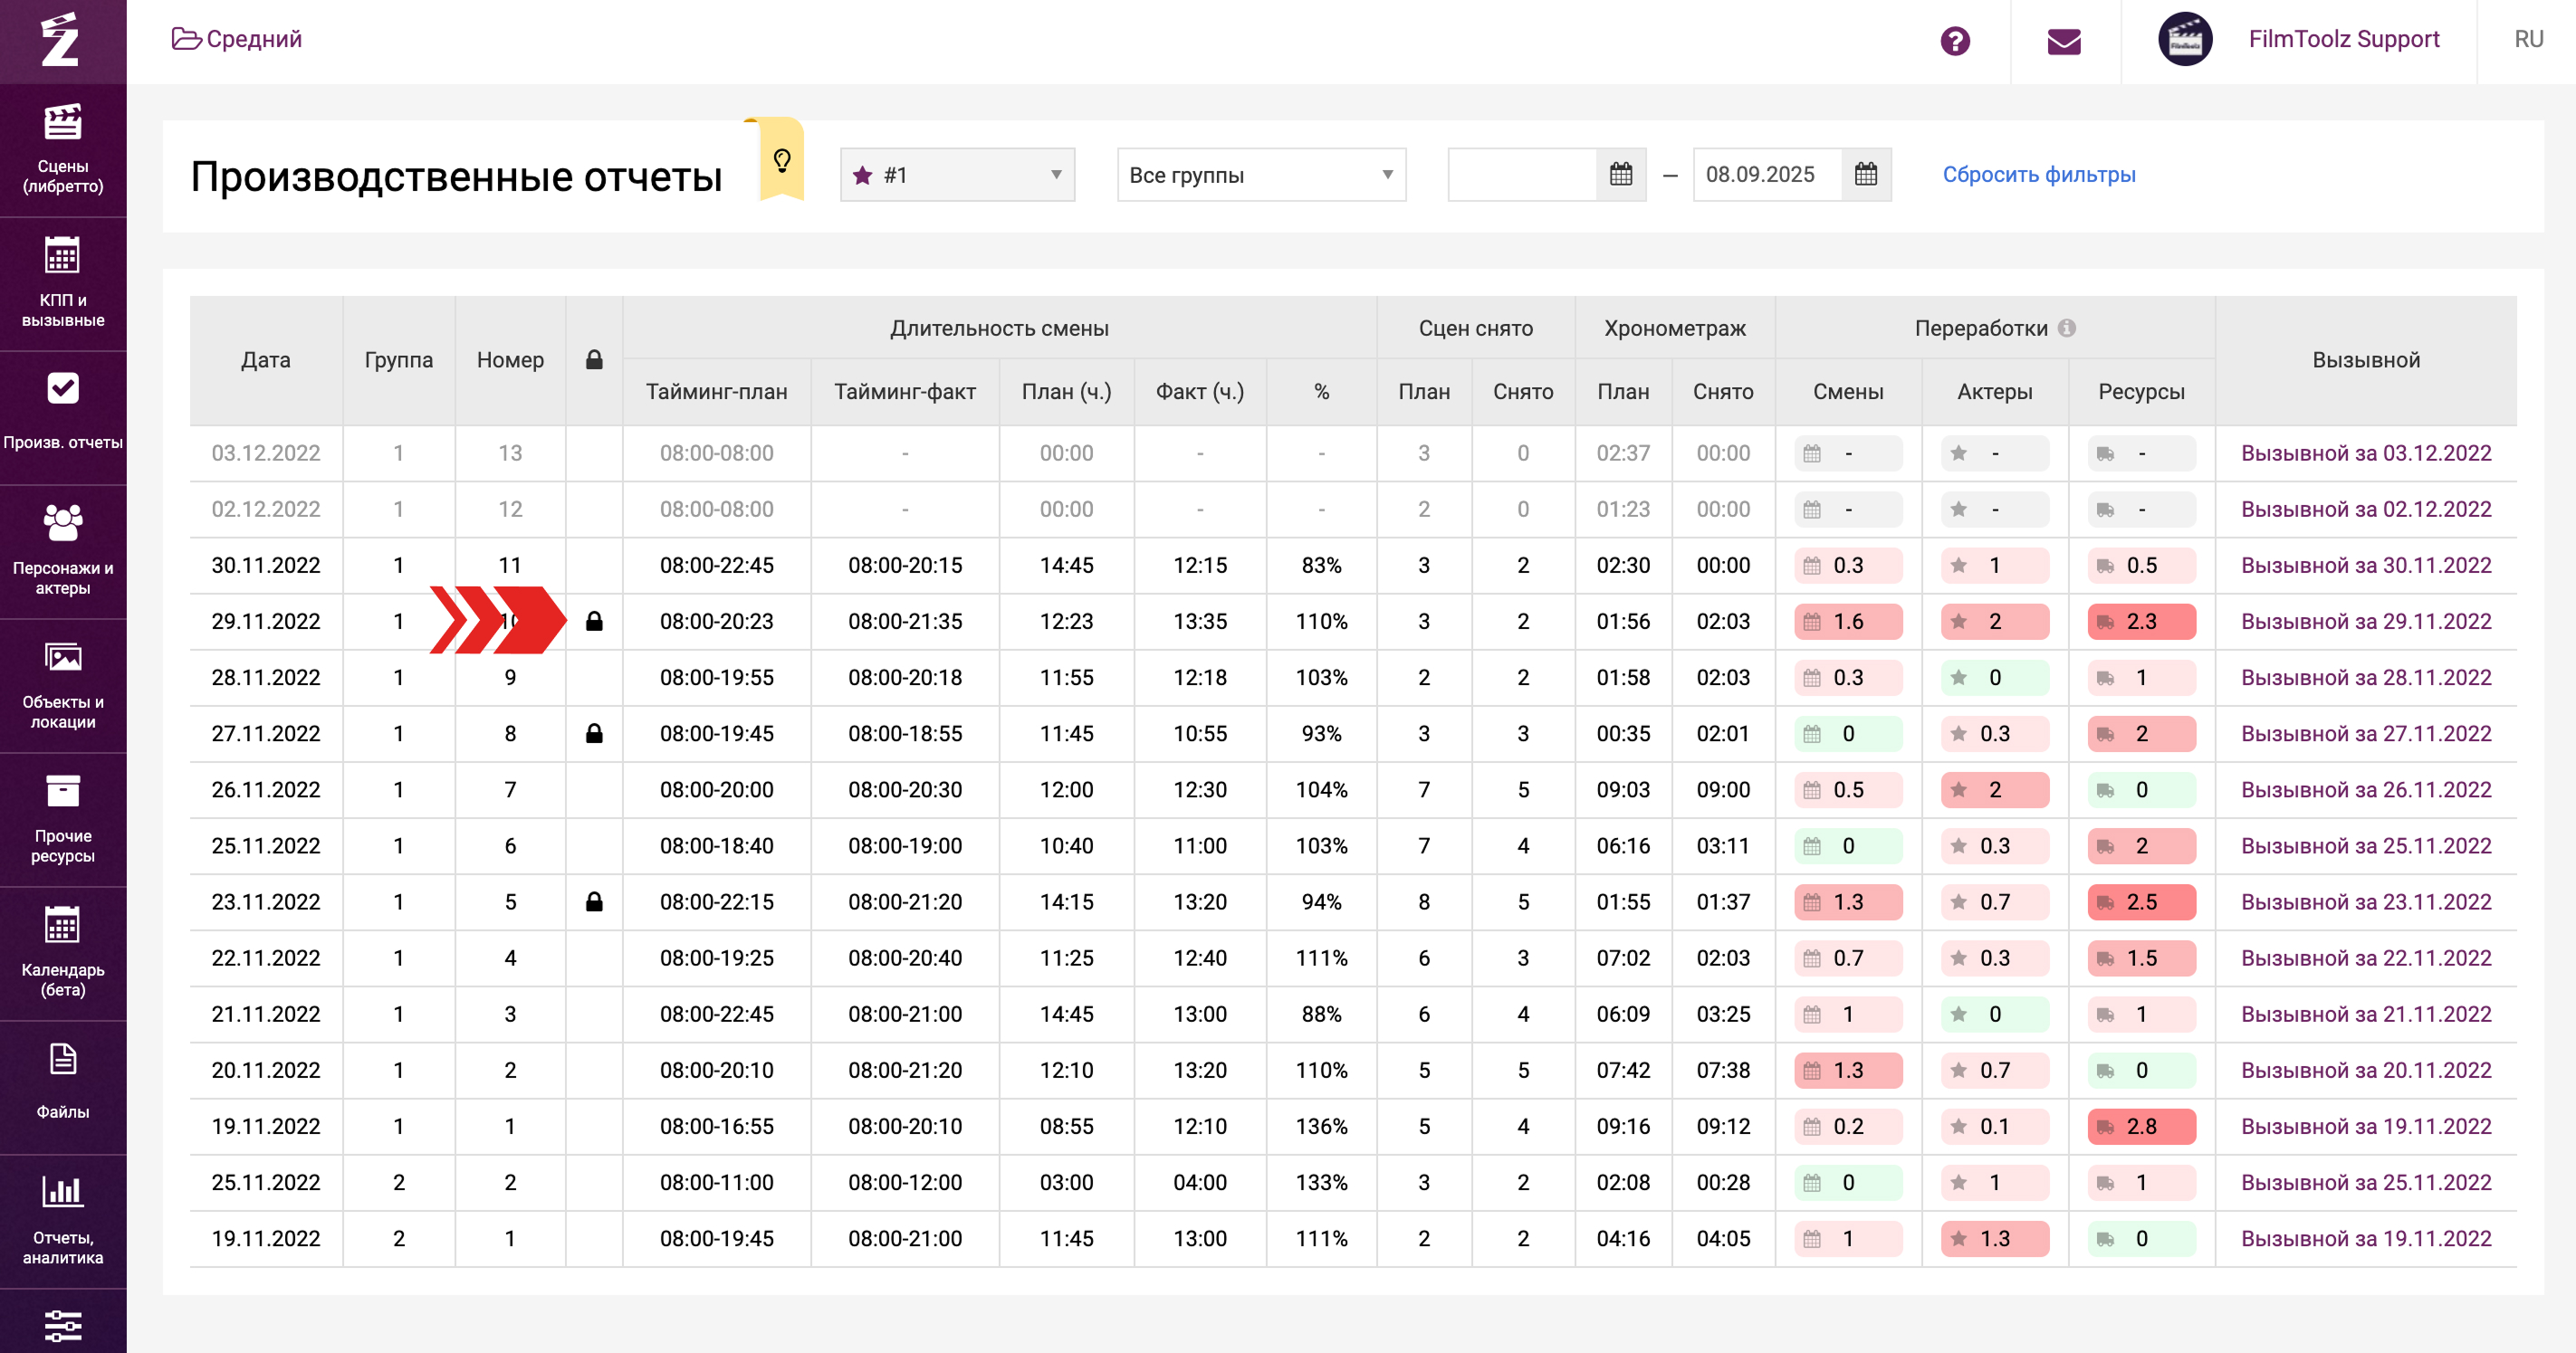Click the empty start date field
The image size is (2576, 1353).
click(1522, 175)
